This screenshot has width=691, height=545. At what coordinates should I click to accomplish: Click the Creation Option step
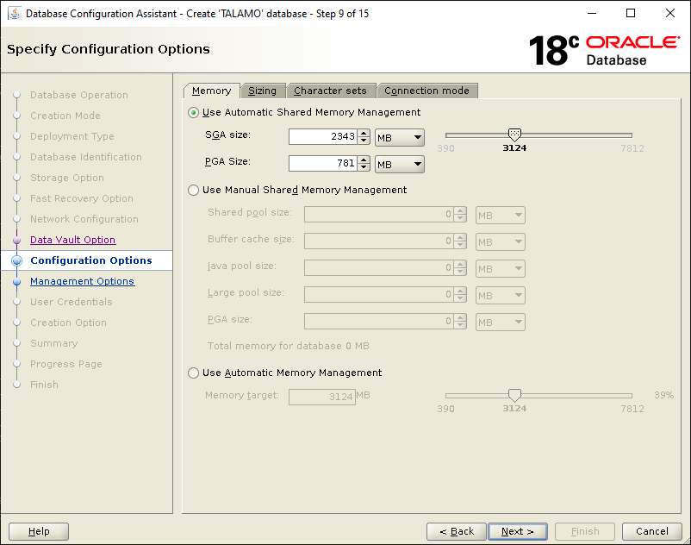pyautogui.click(x=68, y=323)
